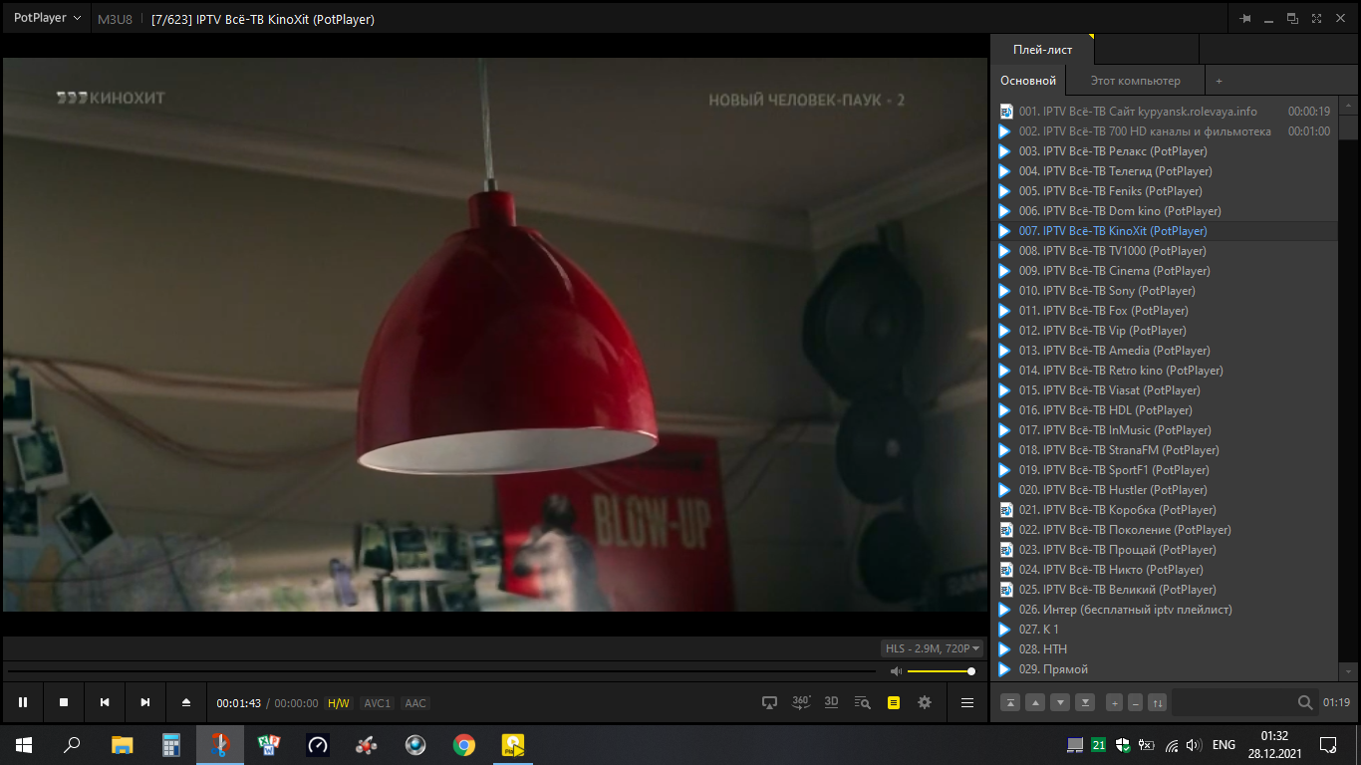Add item to playlist with plus button
The height and width of the screenshot is (765, 1361).
(x=1114, y=702)
